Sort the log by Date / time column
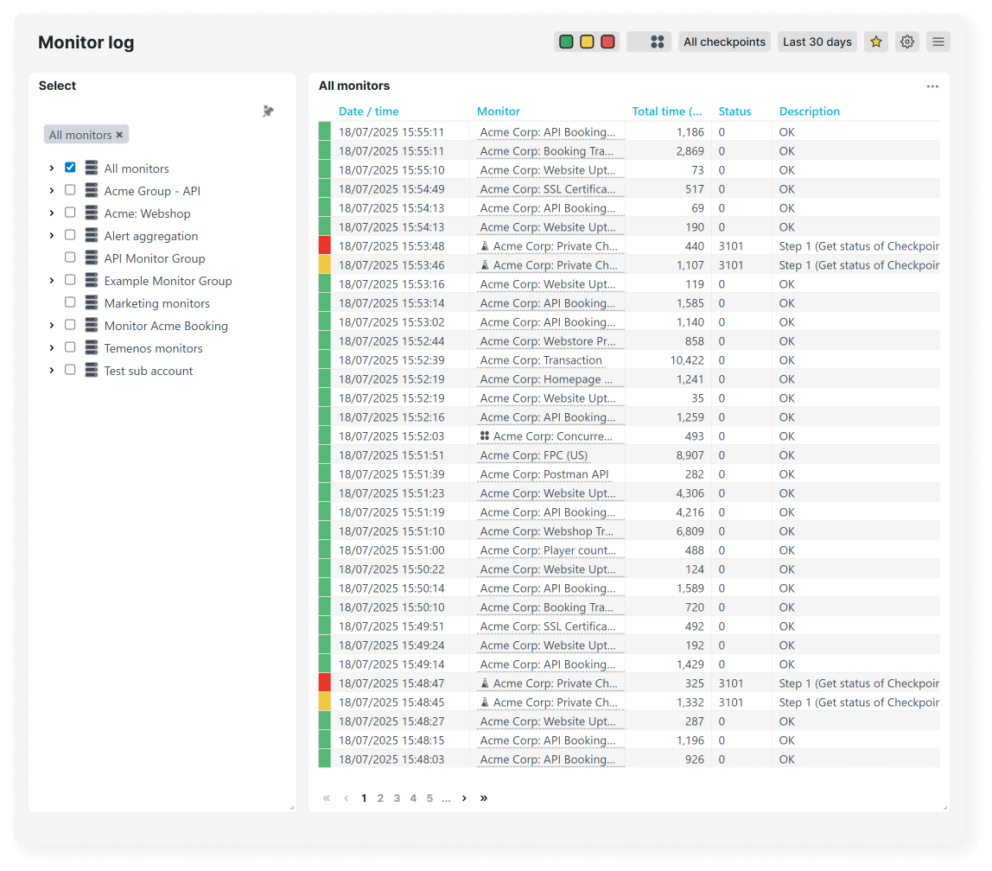Viewport: 992px width, 871px height. [366, 111]
